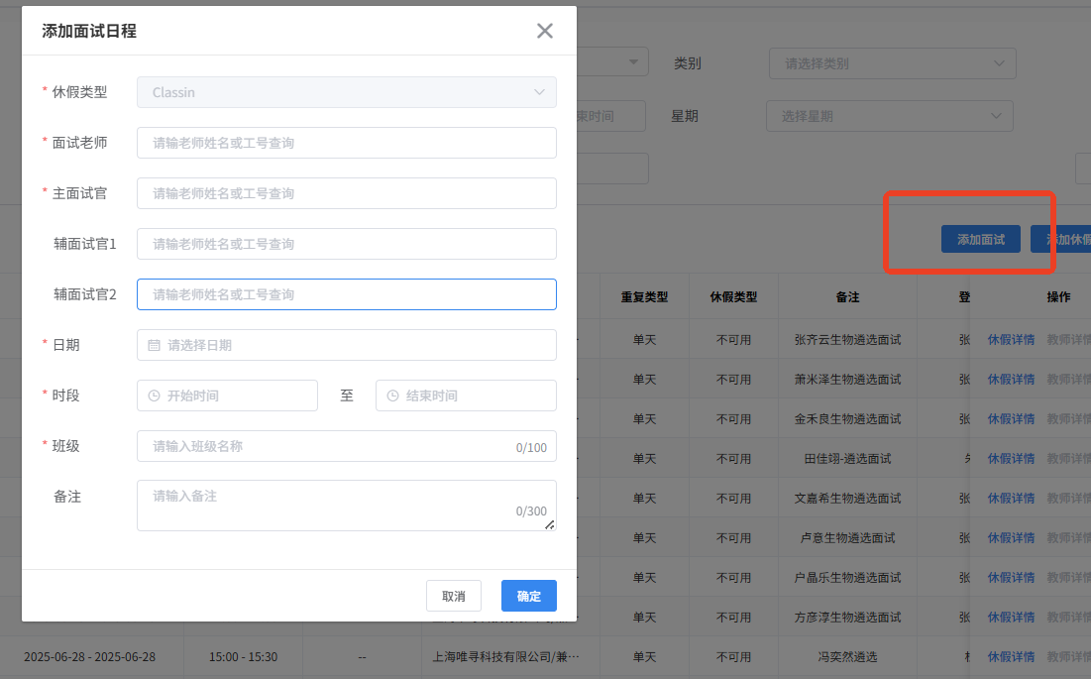Close the 添加面试日程 dialog

[544, 31]
